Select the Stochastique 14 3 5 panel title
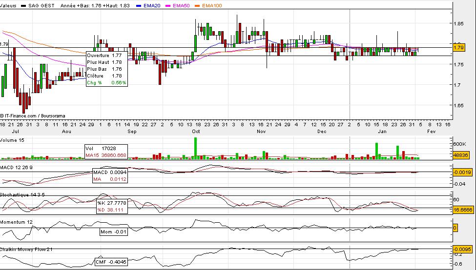The width and height of the screenshot is (476, 270). pyautogui.click(x=23, y=194)
